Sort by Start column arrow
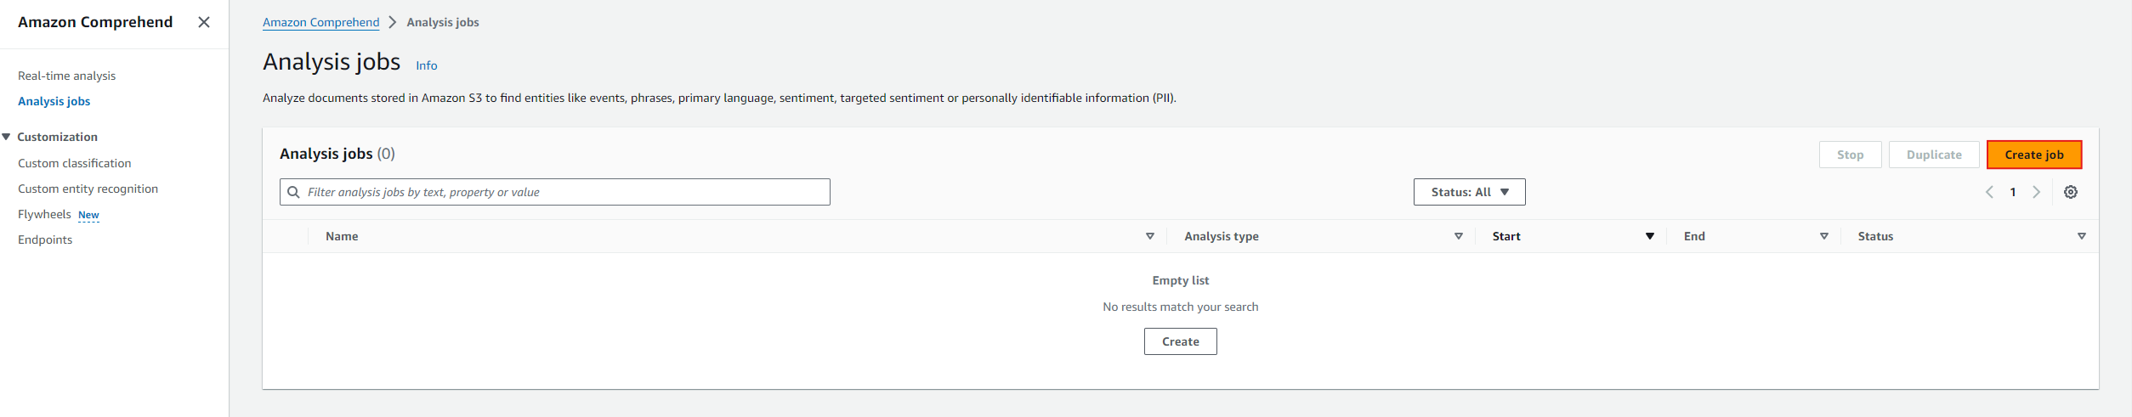Viewport: 2132px width, 417px height. [x=1650, y=236]
